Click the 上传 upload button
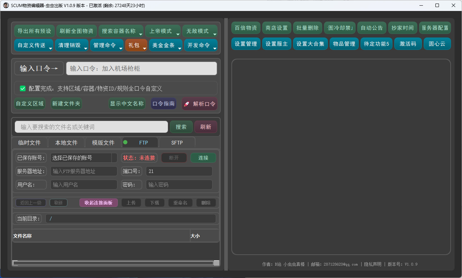 (131, 203)
